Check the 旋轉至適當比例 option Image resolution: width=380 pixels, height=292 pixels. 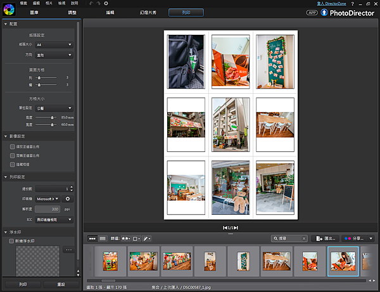[12, 155]
